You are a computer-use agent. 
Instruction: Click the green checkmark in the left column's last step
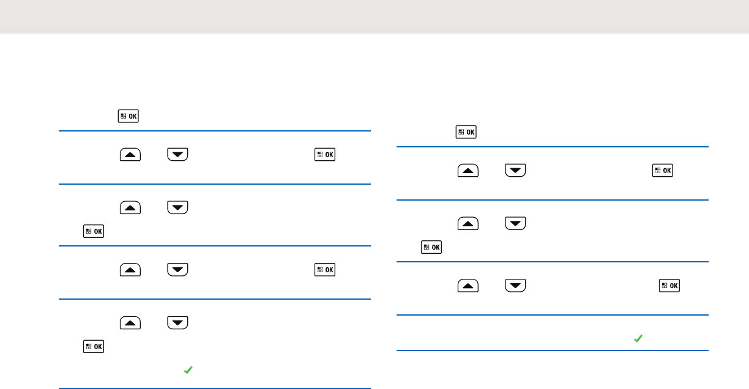point(188,371)
